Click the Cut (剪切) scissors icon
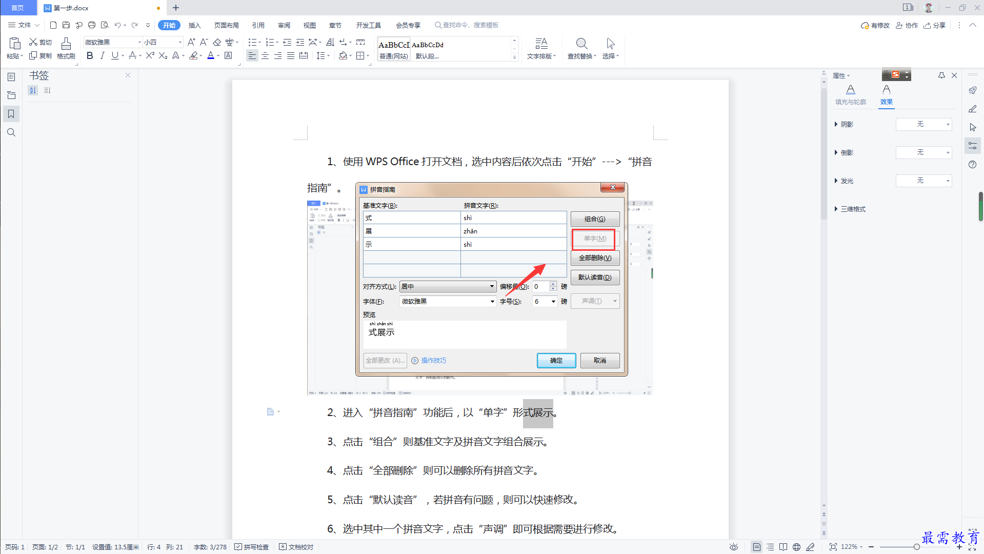The height and width of the screenshot is (554, 984). (33, 42)
